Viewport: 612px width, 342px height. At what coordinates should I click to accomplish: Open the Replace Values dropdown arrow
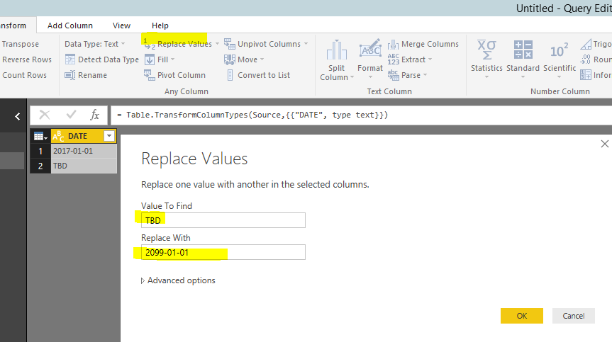218,44
